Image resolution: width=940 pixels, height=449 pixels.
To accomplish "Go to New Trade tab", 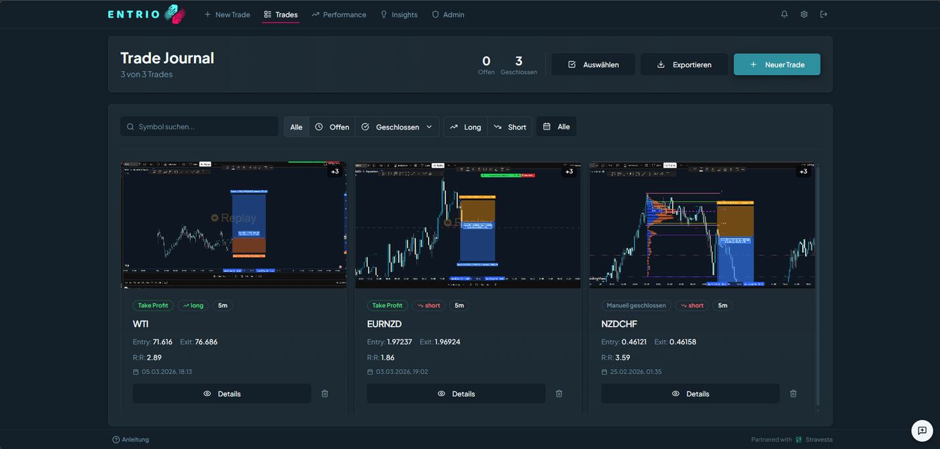I will point(227,14).
